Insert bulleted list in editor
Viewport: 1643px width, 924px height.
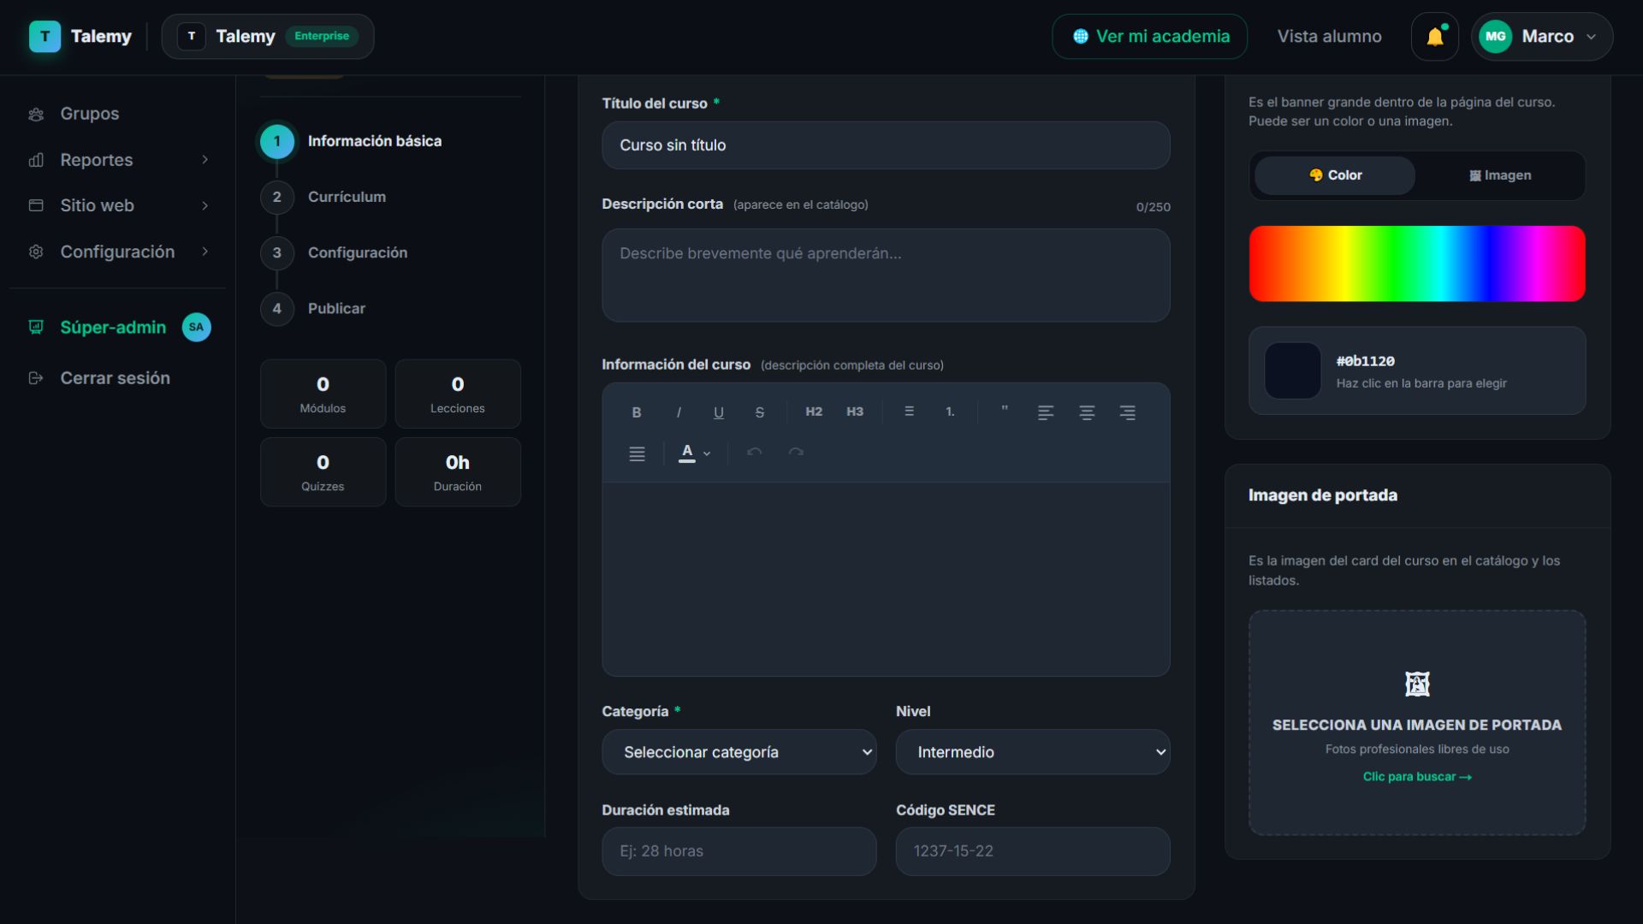pos(909,412)
